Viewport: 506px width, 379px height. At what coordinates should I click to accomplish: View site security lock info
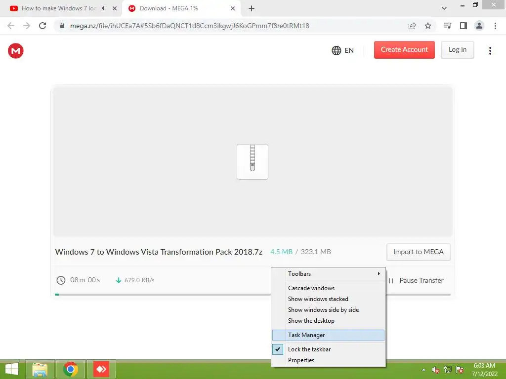pos(62,26)
